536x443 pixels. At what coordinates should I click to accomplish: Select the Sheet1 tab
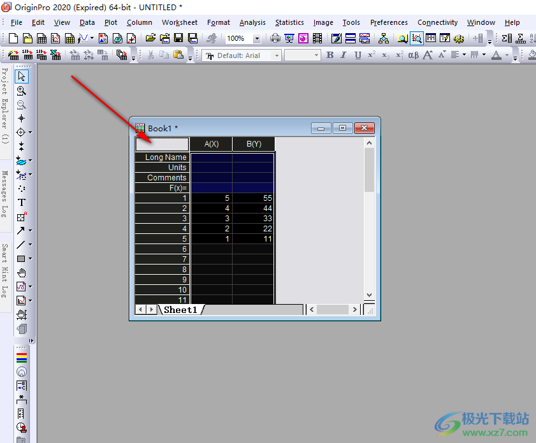[180, 310]
